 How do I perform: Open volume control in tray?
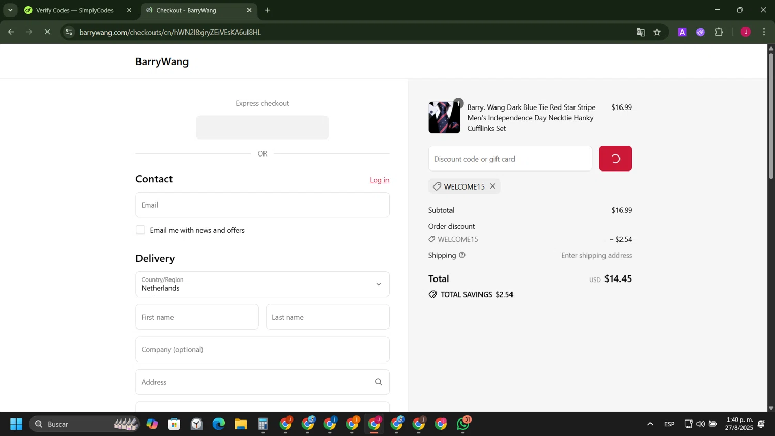(700, 424)
